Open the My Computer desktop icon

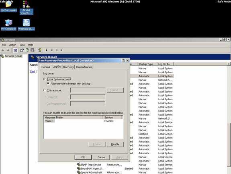[8, 25]
